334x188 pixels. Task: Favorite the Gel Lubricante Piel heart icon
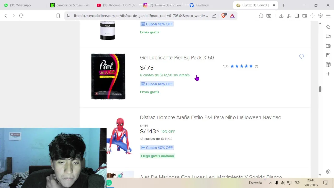[302, 57]
